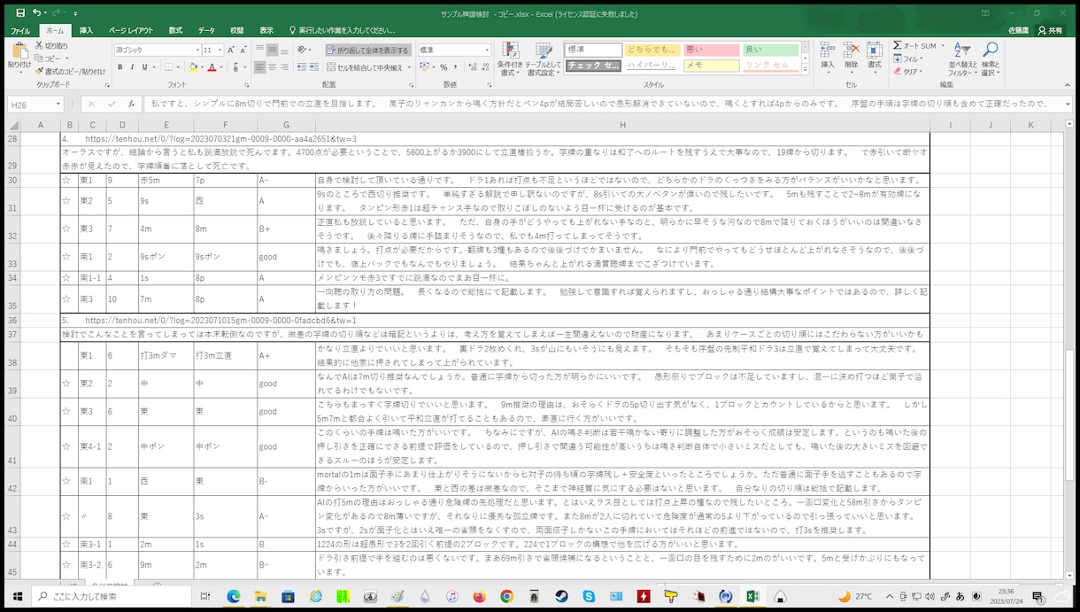
Task: Open Steam from the taskbar
Action: (561, 597)
